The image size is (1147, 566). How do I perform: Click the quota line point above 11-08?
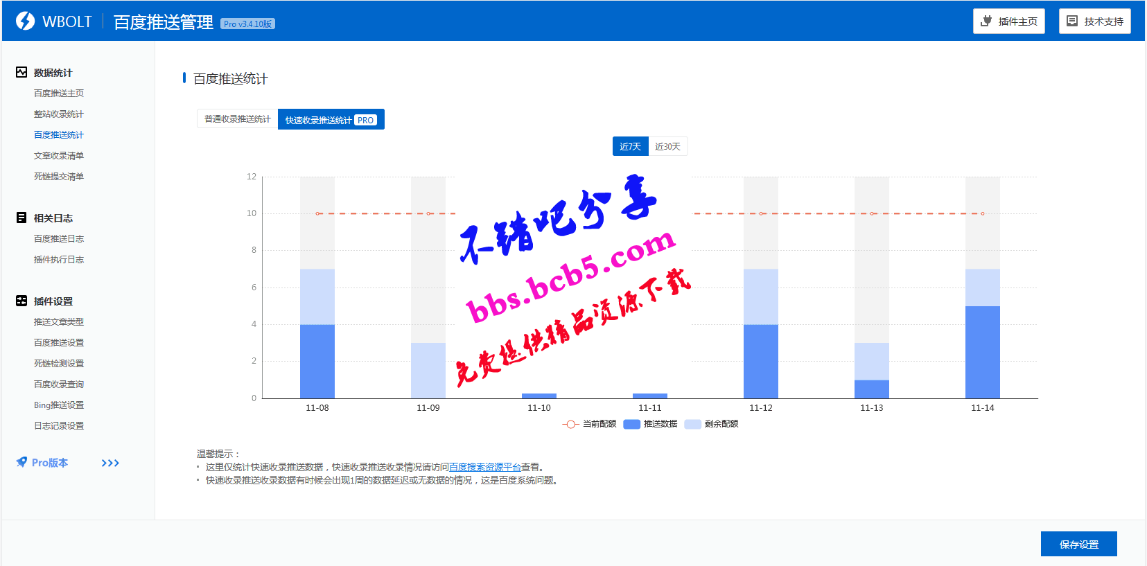(x=317, y=213)
